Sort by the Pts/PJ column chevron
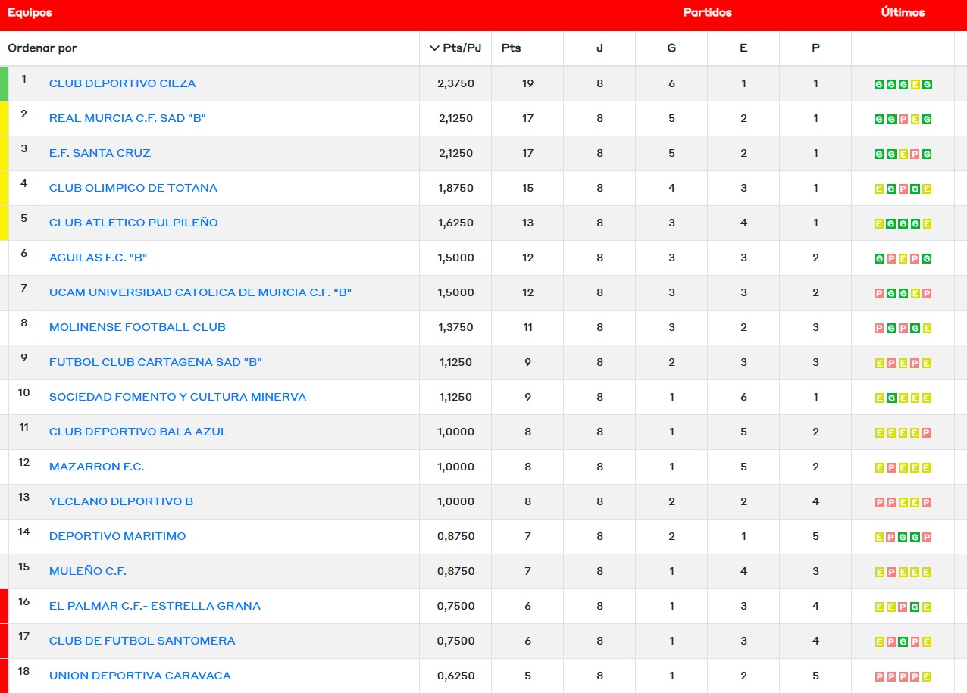The image size is (967, 693). click(x=434, y=48)
